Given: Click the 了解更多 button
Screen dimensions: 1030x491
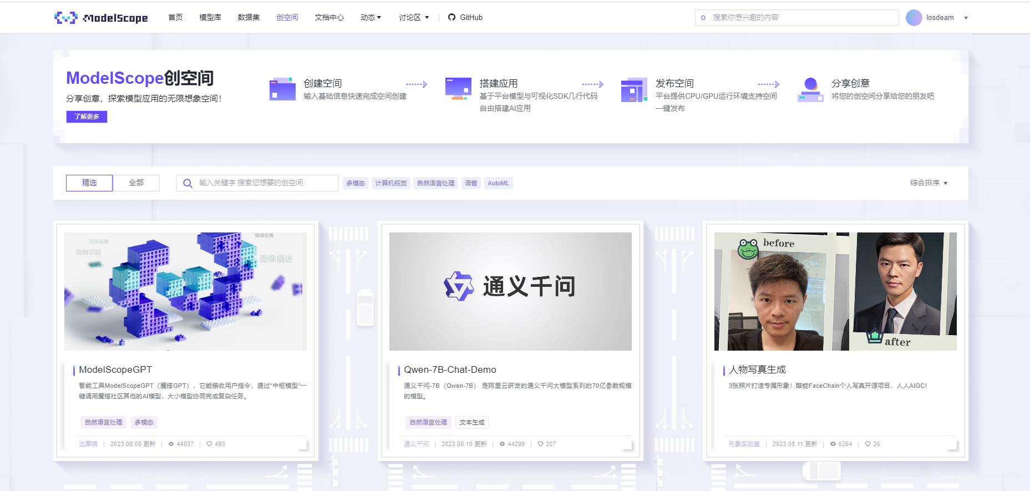Looking at the screenshot, I should pyautogui.click(x=87, y=117).
